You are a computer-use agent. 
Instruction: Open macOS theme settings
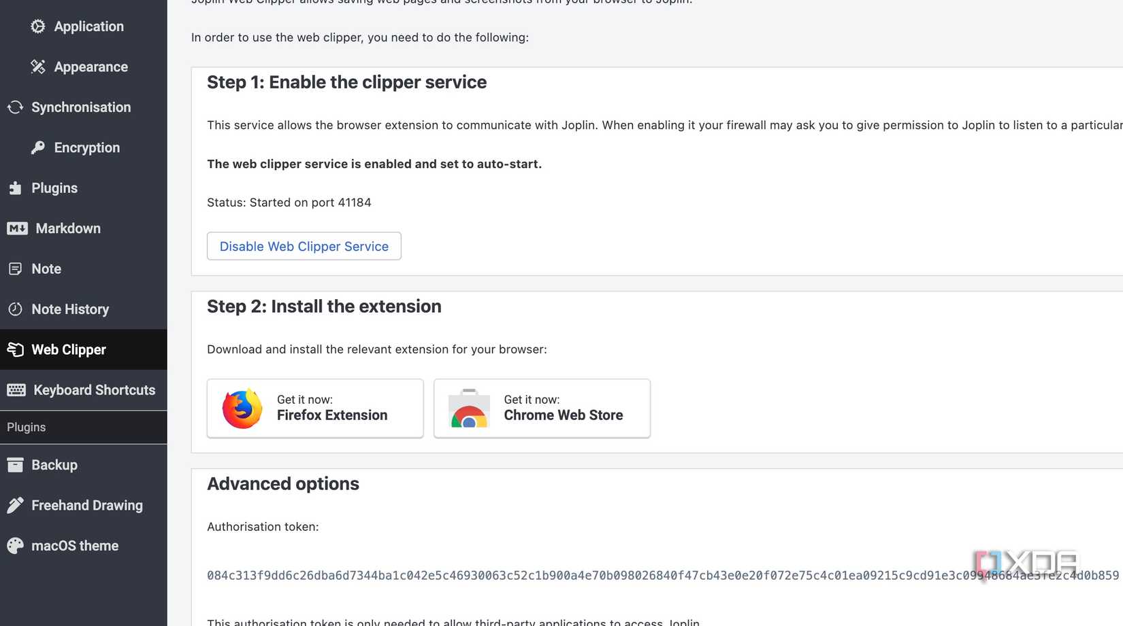75,545
